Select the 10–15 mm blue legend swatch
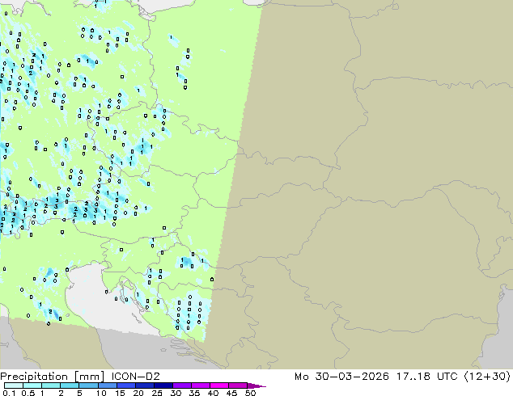The height and width of the screenshot is (396, 513). [108, 385]
